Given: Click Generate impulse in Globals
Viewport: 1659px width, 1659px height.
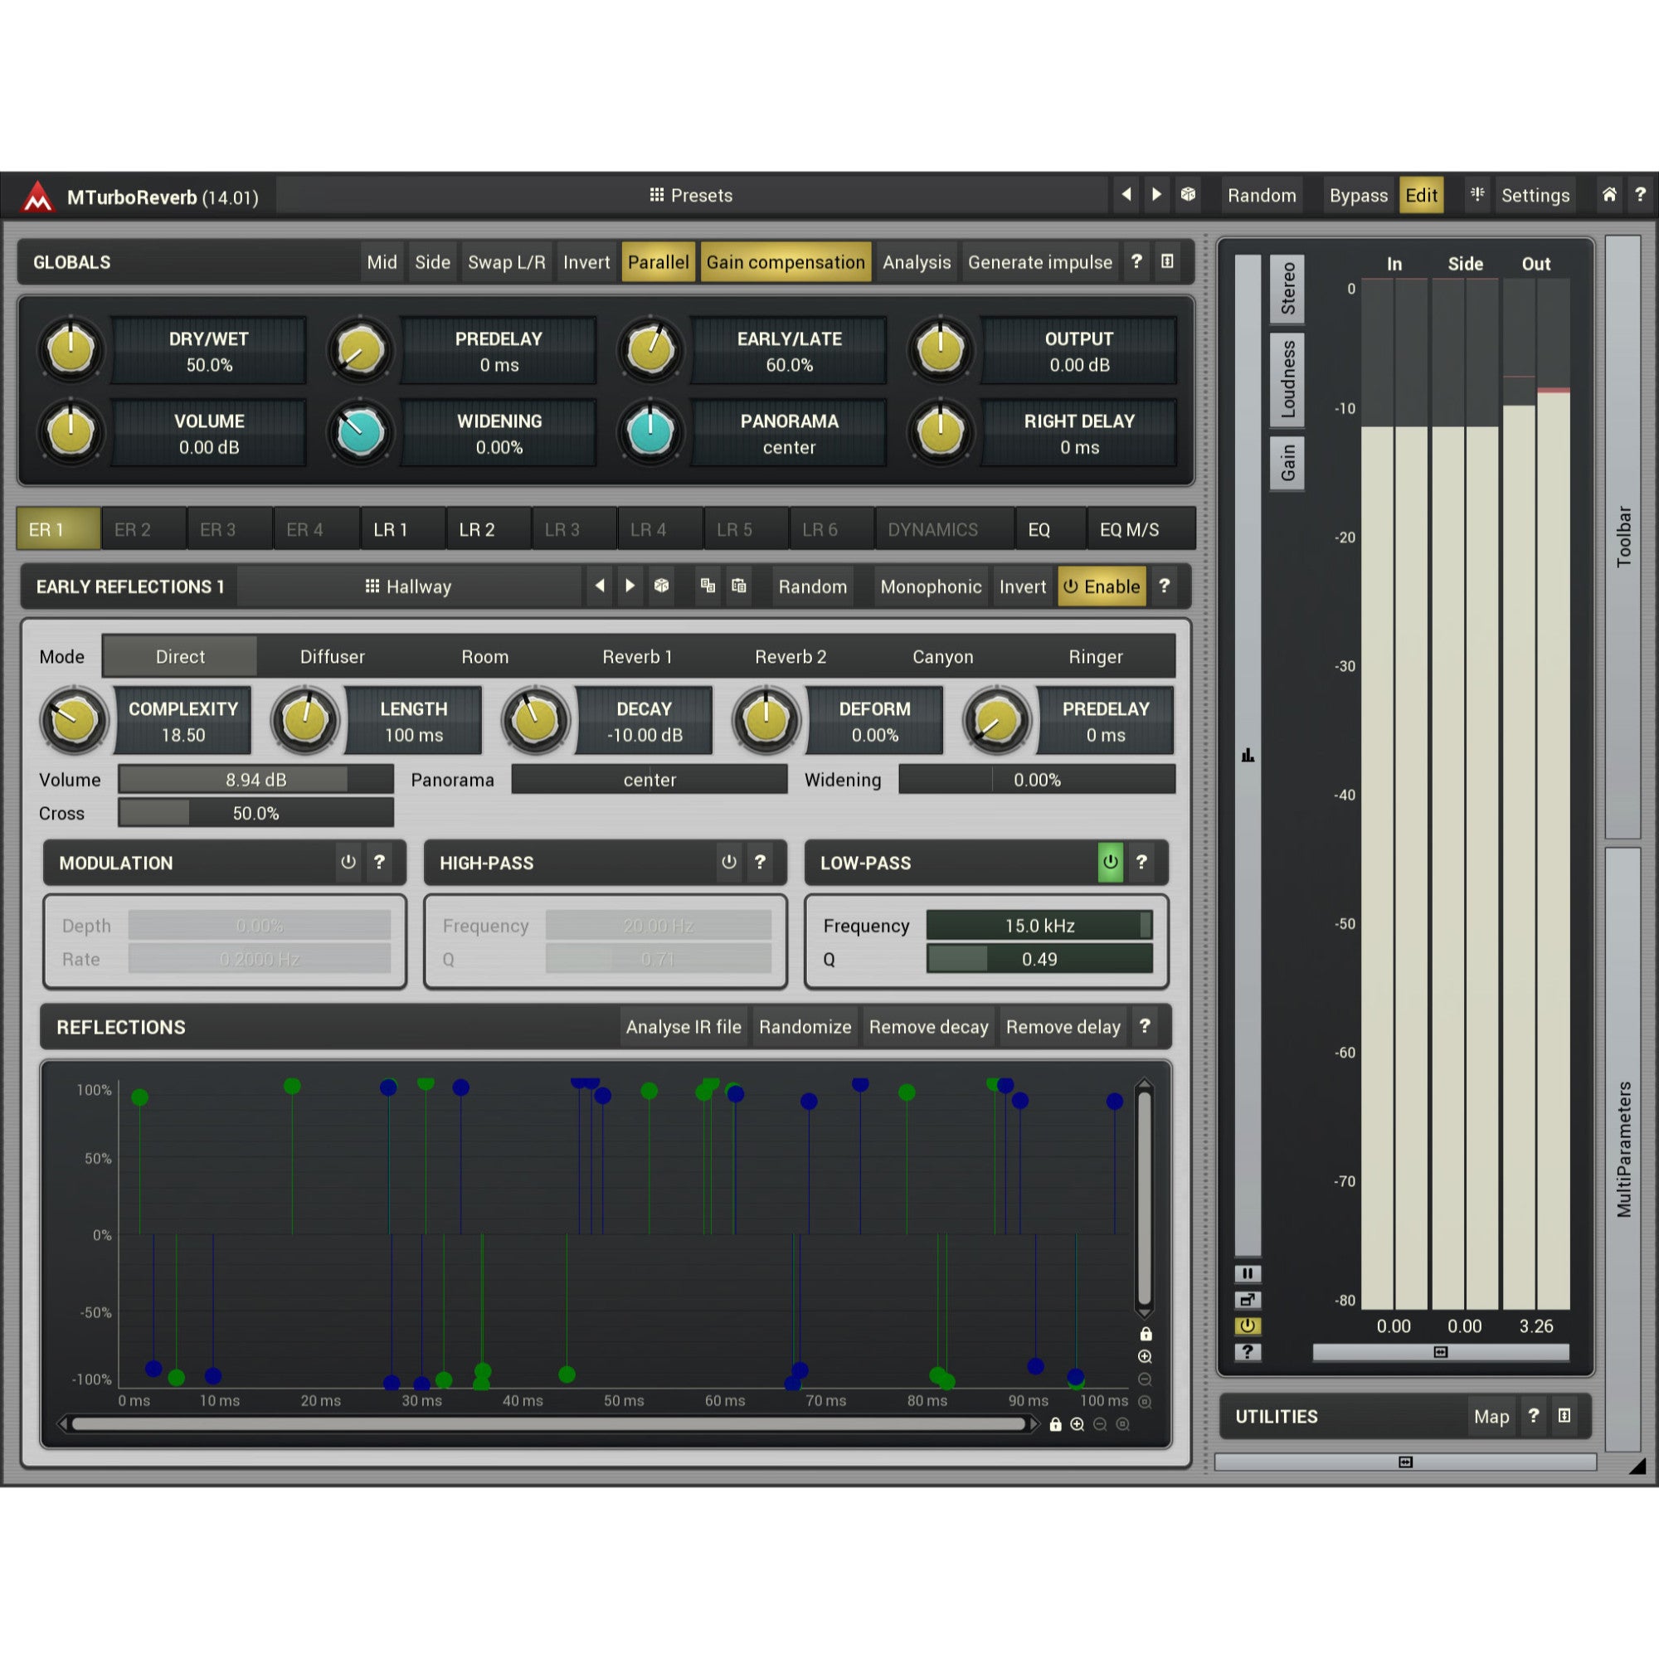Looking at the screenshot, I should click(x=1040, y=262).
